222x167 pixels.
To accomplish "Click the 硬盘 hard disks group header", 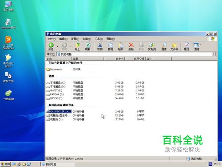I will pyautogui.click(x=52, y=76).
